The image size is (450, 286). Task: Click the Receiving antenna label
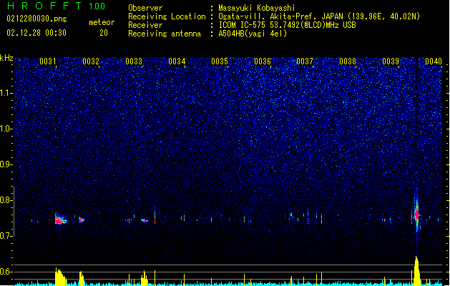click(x=165, y=34)
